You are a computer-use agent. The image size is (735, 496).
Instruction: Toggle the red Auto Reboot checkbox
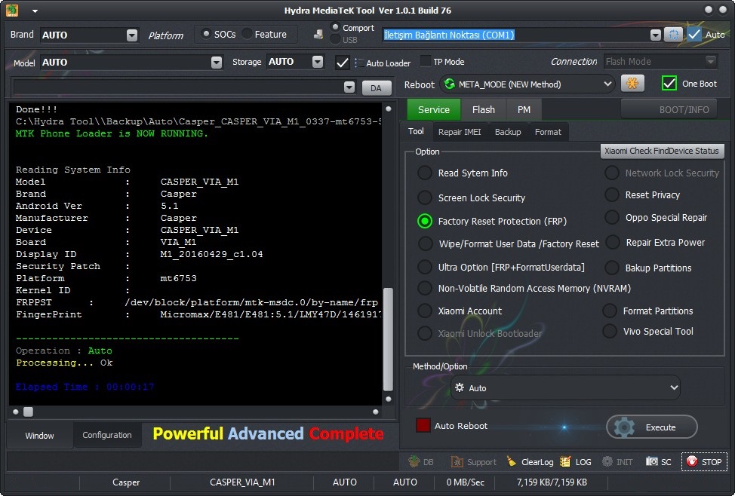pyautogui.click(x=423, y=425)
